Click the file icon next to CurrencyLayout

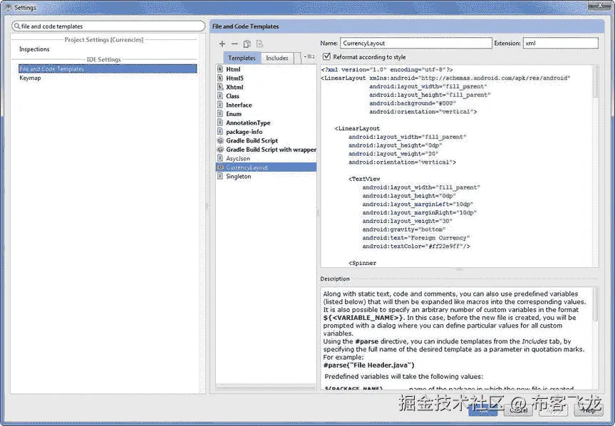(x=222, y=167)
